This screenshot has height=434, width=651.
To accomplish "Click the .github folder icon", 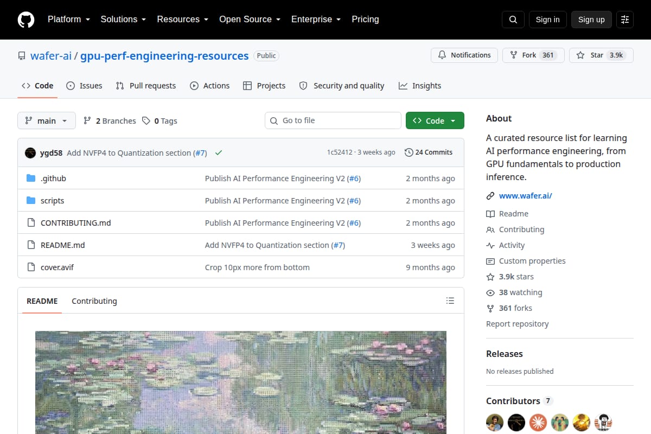I will point(31,178).
